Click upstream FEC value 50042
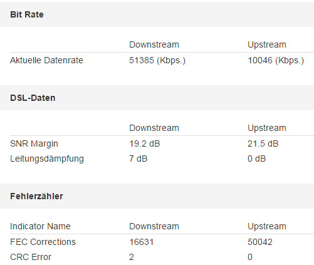Viewport: 314px width, 265px height. [260, 242]
